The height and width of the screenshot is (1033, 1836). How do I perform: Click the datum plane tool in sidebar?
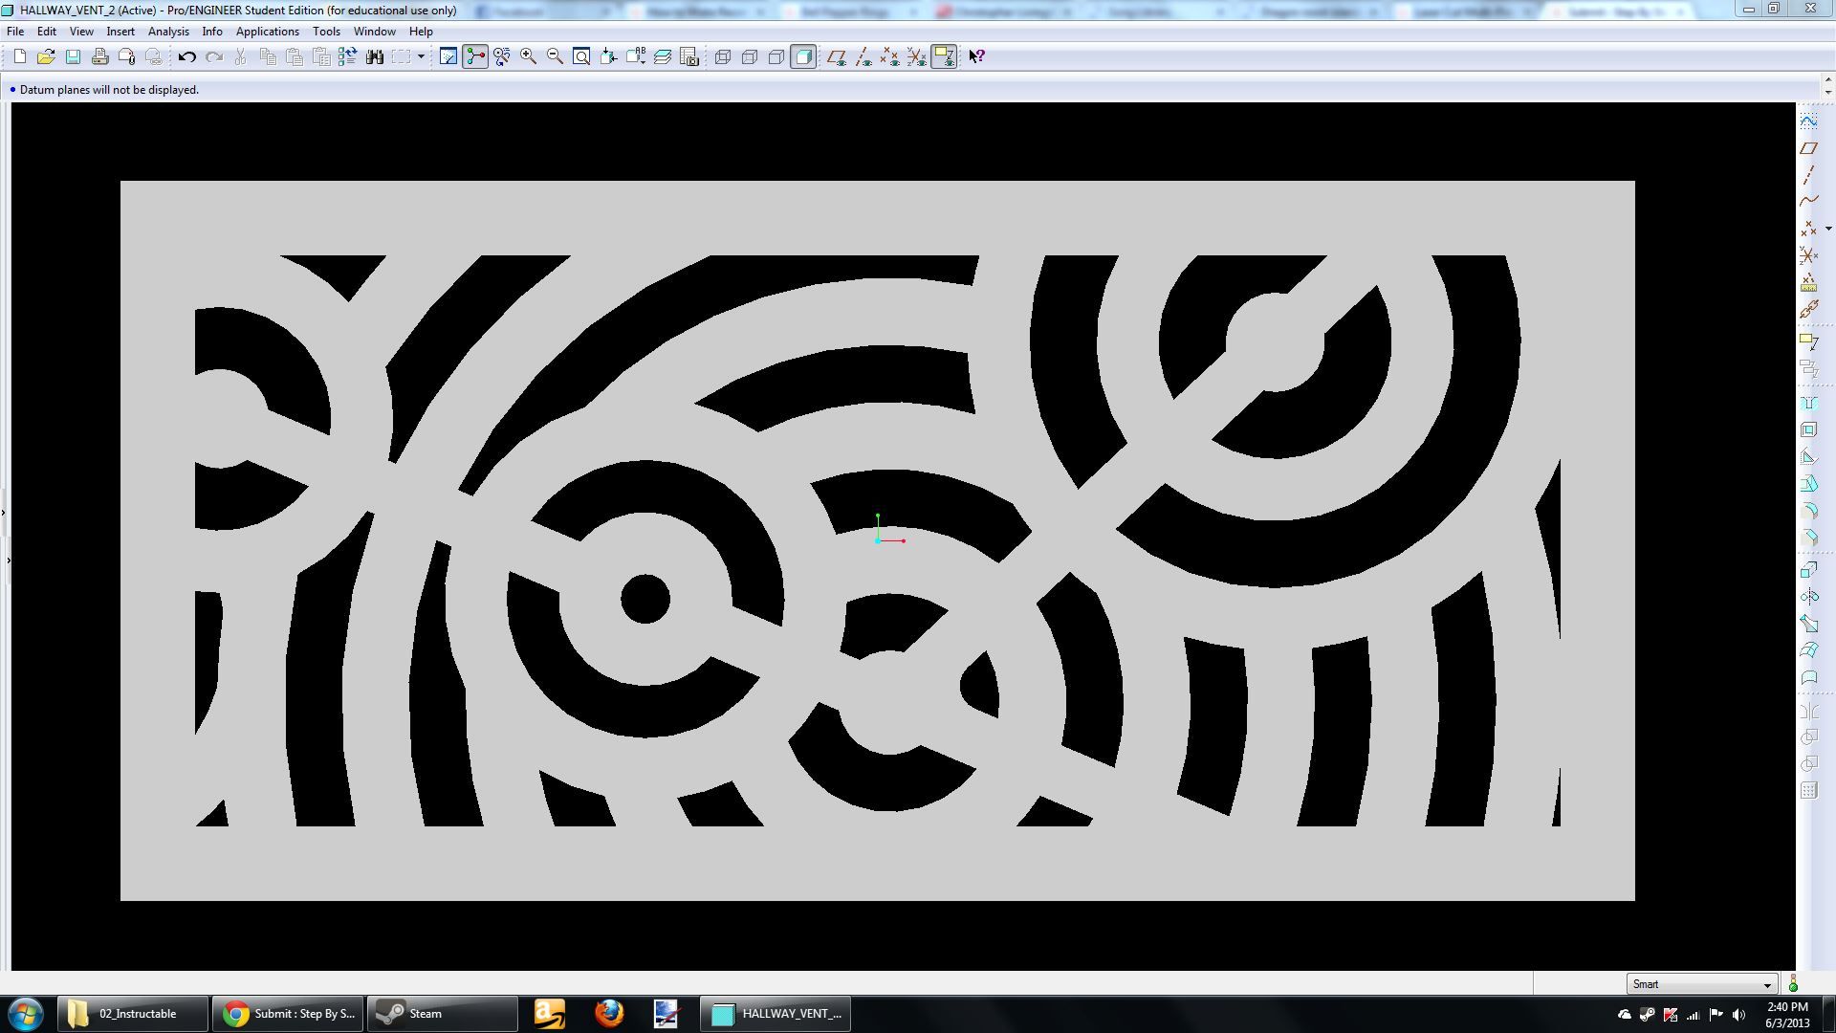click(x=1808, y=148)
